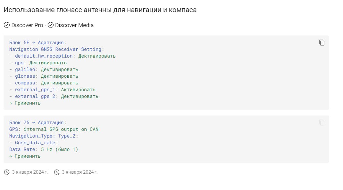Image resolution: width=343 pixels, height=190 pixels.
Task: Click the updated-date clock icon
Action: 57,172
